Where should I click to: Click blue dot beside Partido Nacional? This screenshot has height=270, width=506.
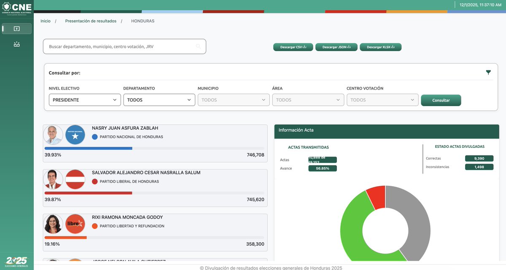click(x=95, y=137)
